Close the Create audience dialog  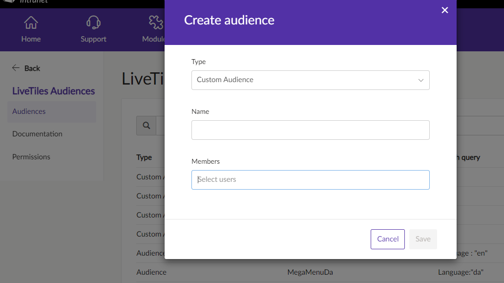coord(444,10)
